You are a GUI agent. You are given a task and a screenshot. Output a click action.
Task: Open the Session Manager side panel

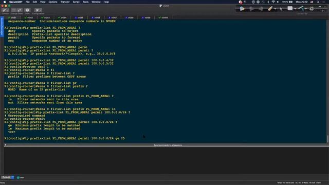click(x=2, y=26)
